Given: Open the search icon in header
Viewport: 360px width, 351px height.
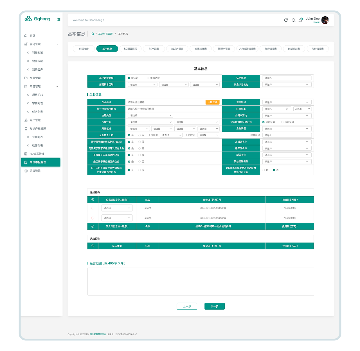Looking at the screenshot, I should click(x=294, y=20).
